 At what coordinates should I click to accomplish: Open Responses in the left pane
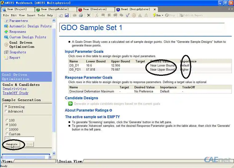(18, 32)
